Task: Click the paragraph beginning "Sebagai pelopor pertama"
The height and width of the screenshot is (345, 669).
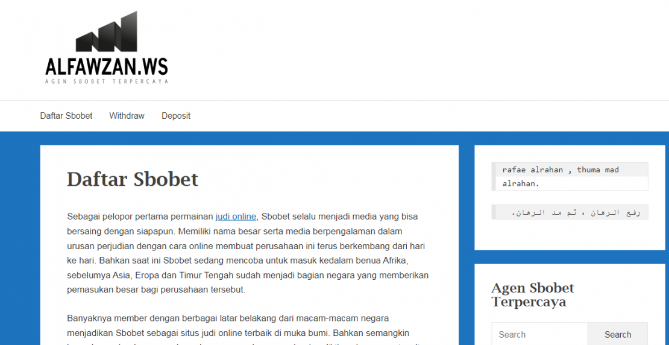Action: [247, 253]
